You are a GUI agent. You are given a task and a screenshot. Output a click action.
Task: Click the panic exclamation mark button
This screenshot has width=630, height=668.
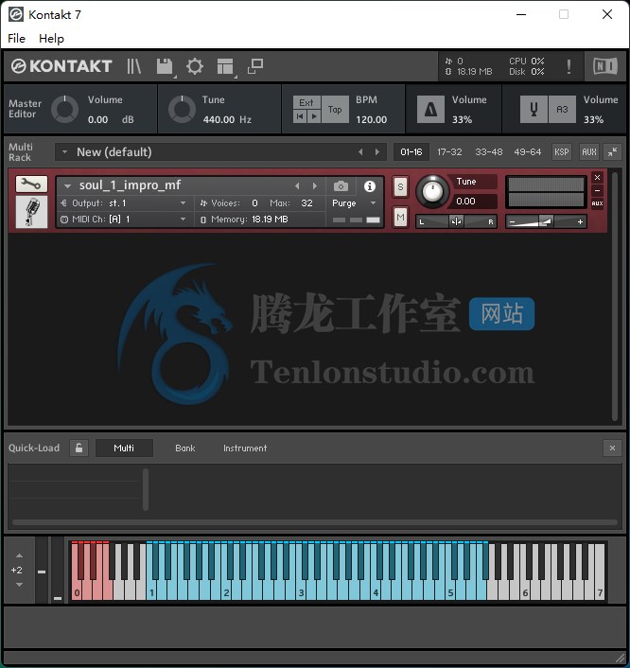569,67
